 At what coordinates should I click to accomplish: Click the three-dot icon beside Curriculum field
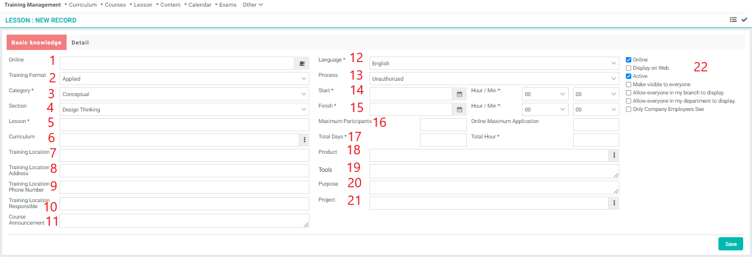[304, 140]
